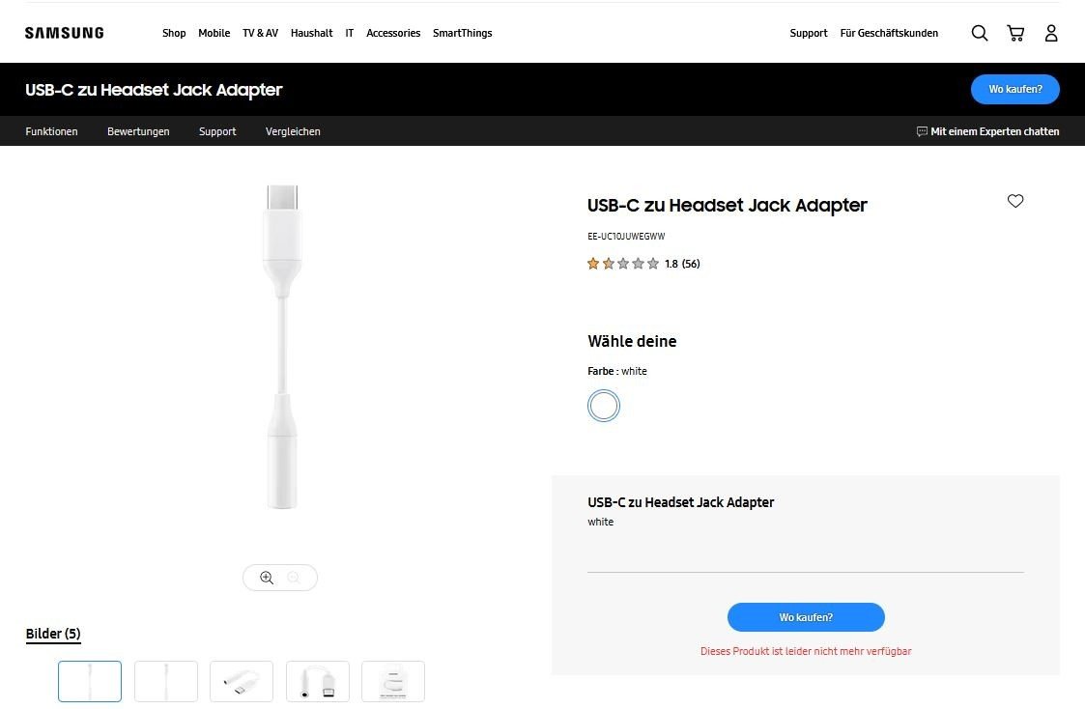Image resolution: width=1085 pixels, height=709 pixels.
Task: Expand the TV & AV menu
Action: point(260,33)
